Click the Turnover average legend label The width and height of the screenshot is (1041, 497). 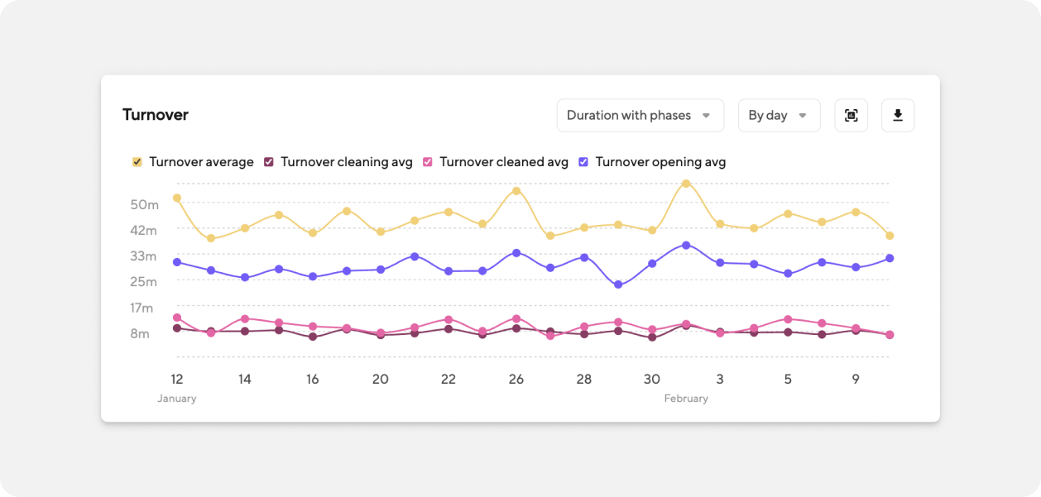[x=201, y=162]
